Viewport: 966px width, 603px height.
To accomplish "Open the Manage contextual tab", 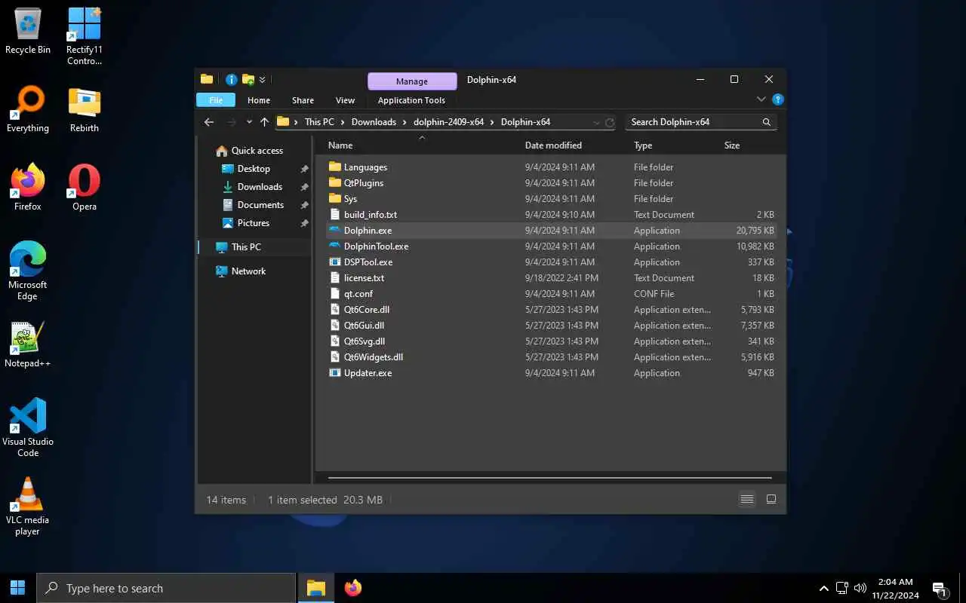I will (412, 81).
